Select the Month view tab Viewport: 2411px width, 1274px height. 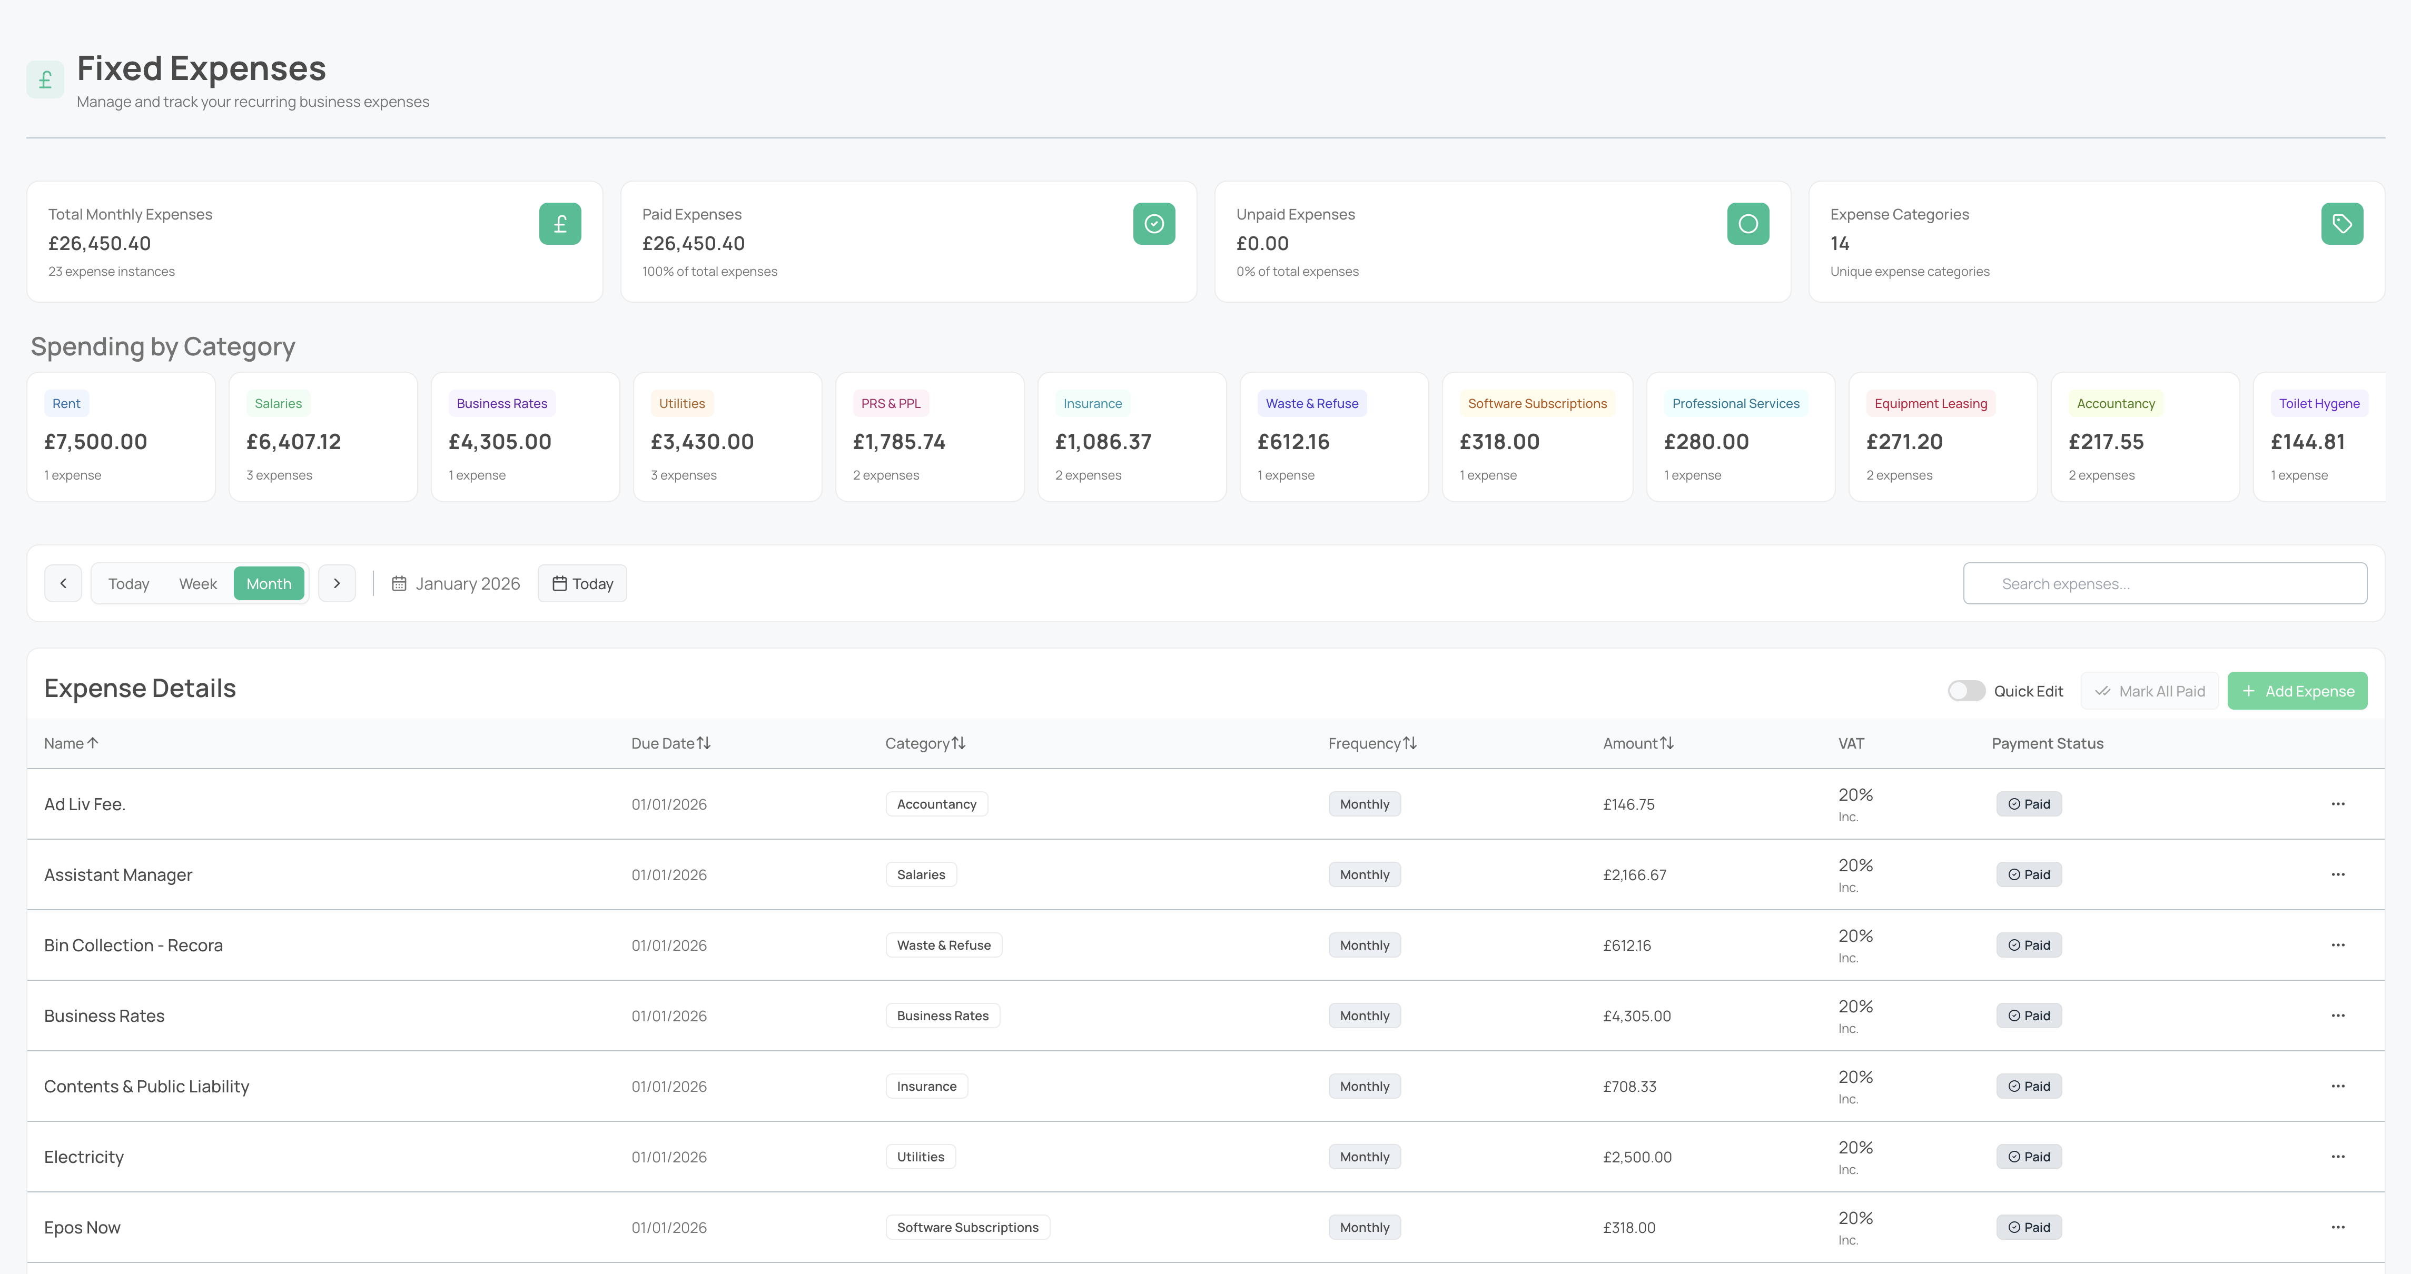(x=269, y=584)
